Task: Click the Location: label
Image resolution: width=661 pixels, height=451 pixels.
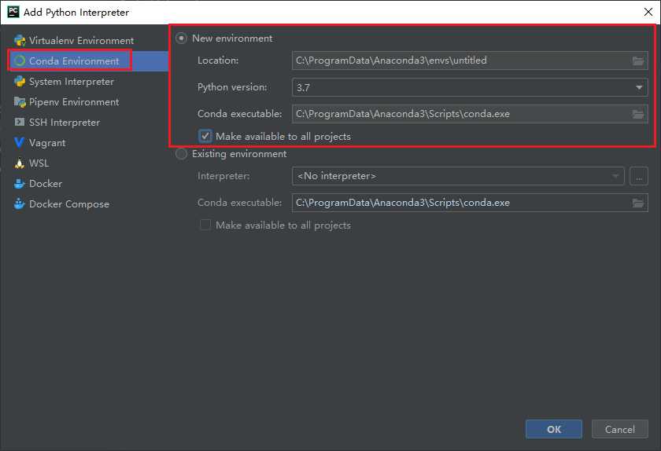Action: point(218,60)
